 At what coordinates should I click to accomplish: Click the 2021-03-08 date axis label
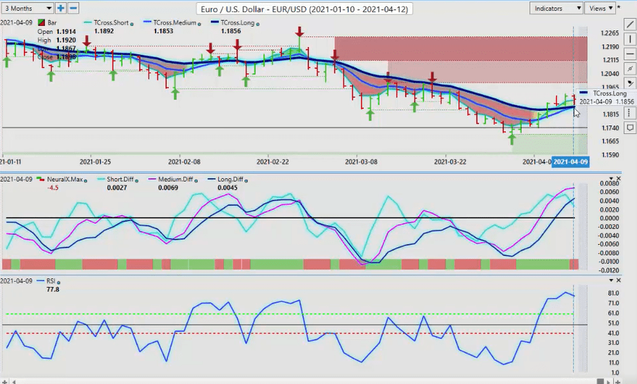(x=361, y=161)
